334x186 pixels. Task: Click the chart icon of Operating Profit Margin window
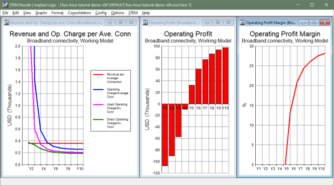point(242,22)
